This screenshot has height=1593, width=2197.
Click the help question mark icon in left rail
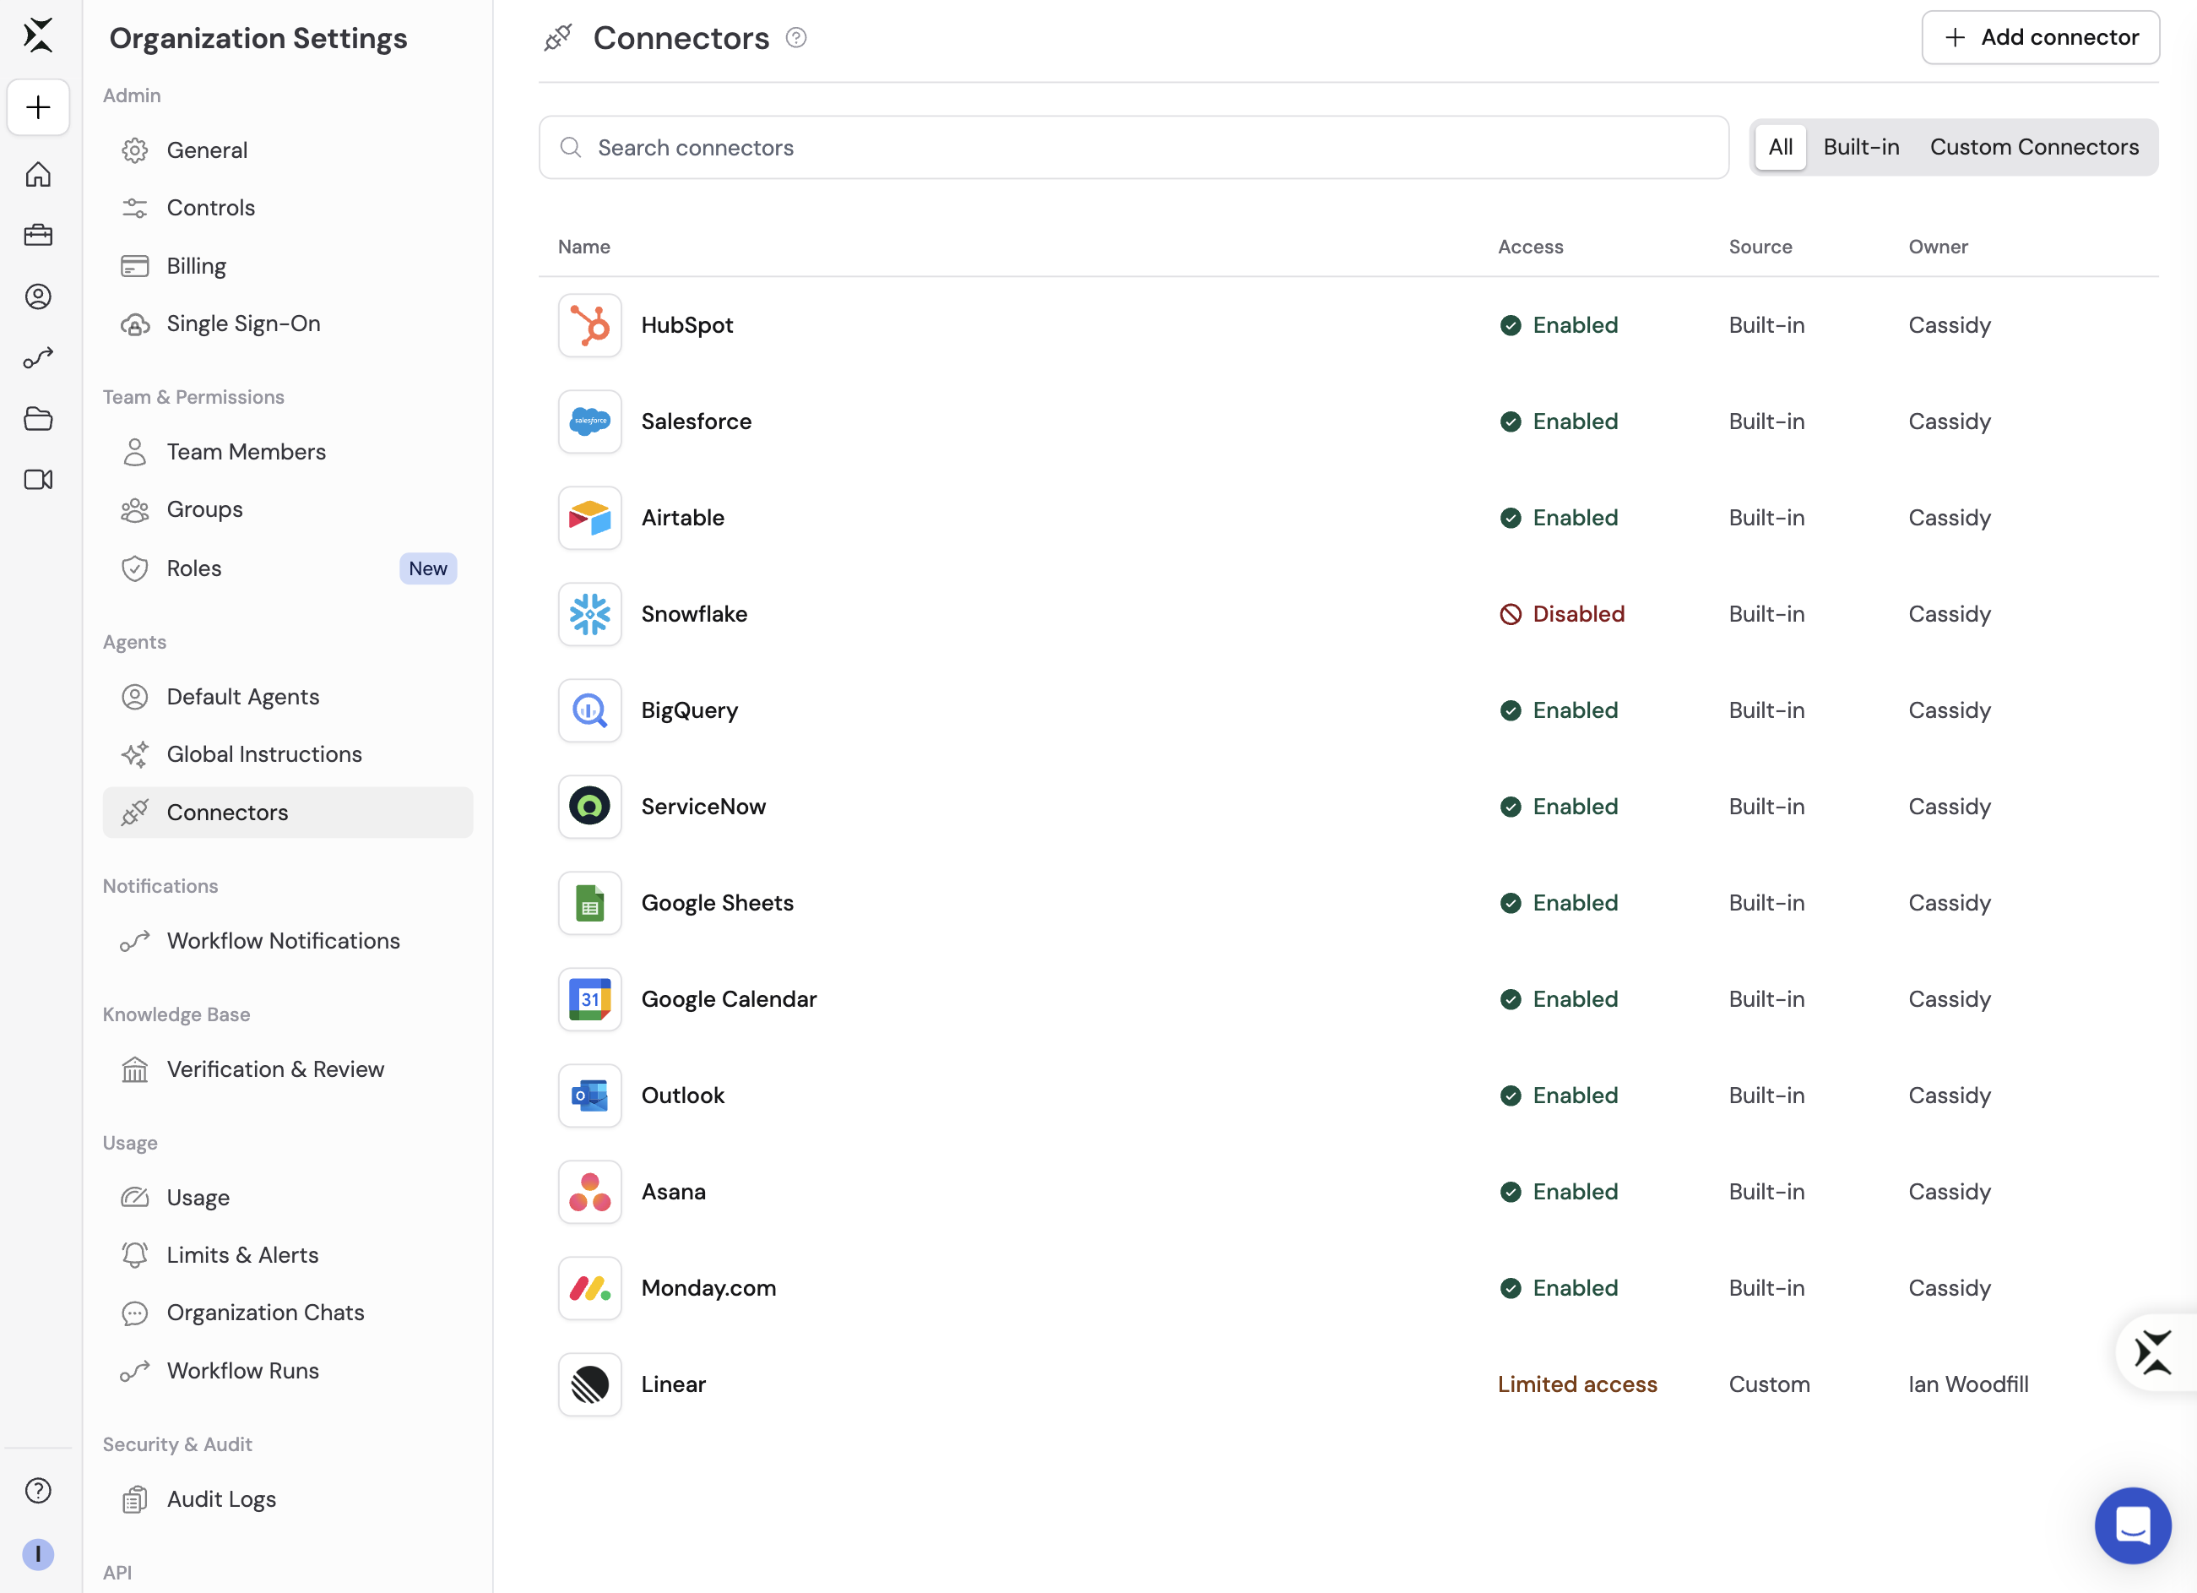click(x=38, y=1490)
